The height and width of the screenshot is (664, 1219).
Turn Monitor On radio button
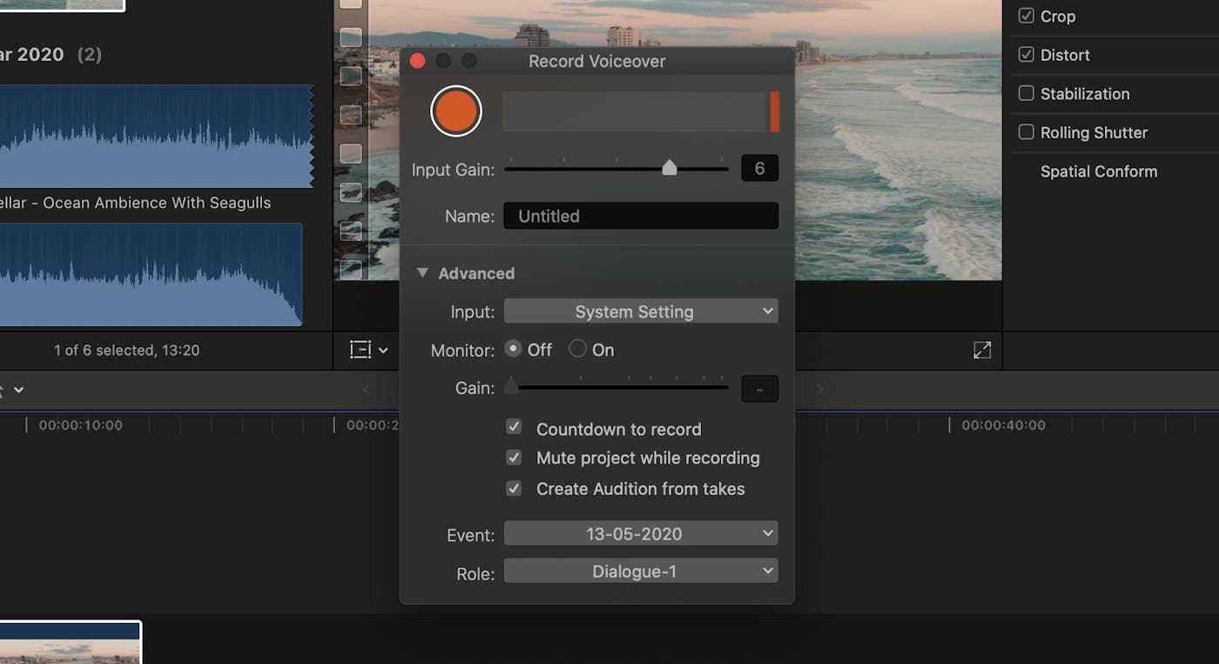click(x=577, y=349)
